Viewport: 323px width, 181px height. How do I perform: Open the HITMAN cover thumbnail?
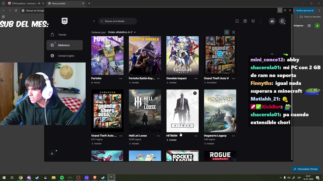coord(182,111)
